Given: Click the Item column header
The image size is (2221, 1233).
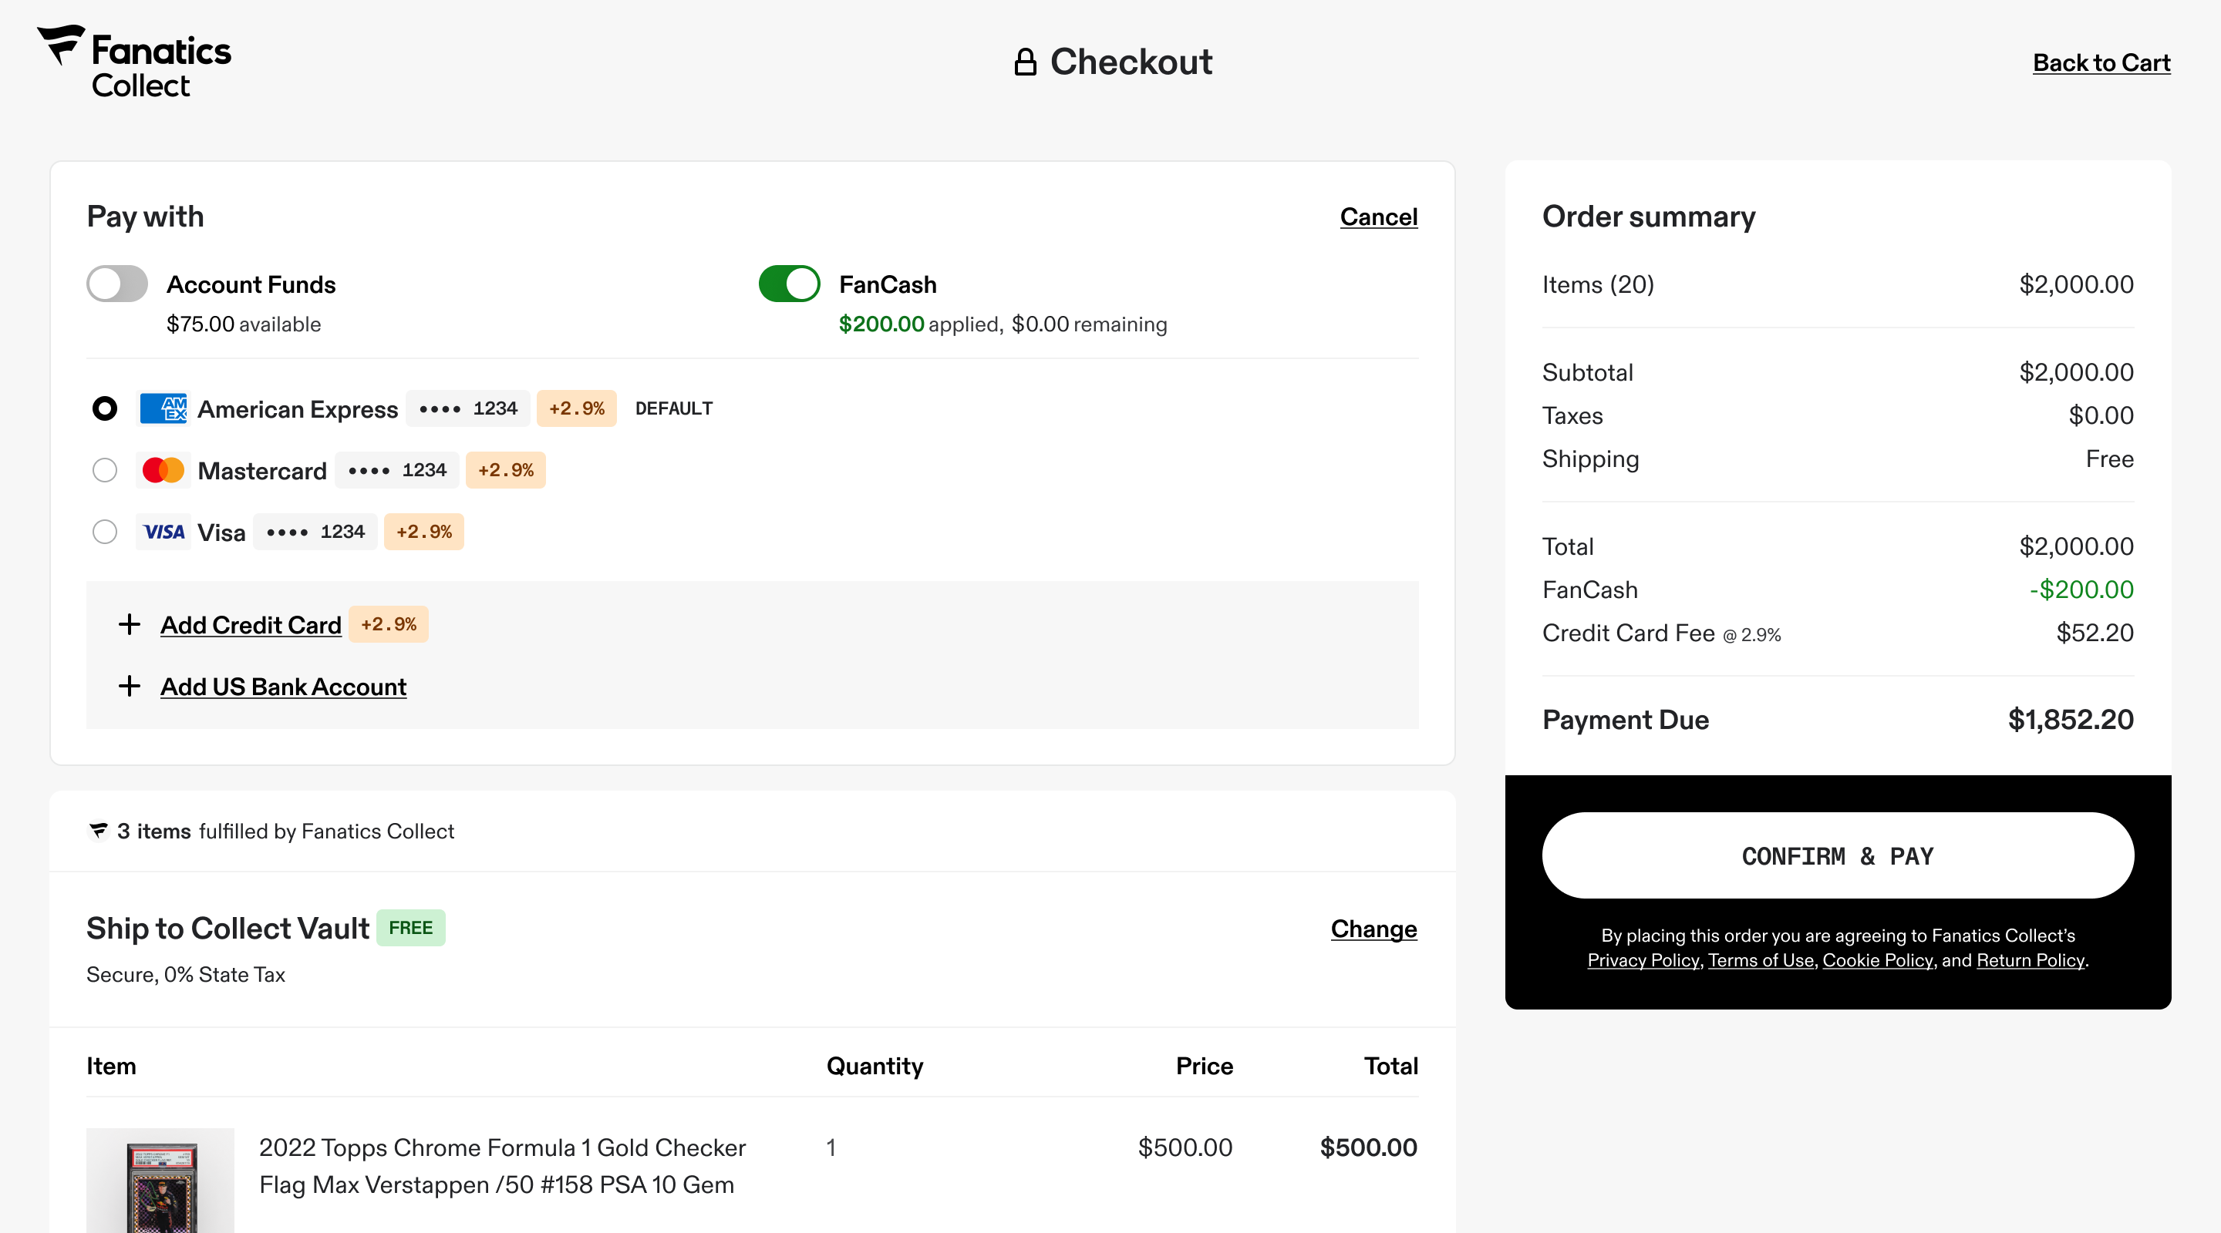Looking at the screenshot, I should [111, 1067].
